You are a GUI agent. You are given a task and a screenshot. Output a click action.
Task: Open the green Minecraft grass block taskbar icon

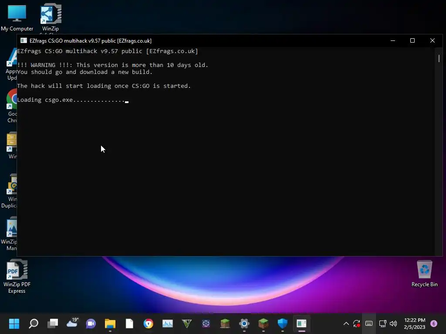(x=264, y=324)
